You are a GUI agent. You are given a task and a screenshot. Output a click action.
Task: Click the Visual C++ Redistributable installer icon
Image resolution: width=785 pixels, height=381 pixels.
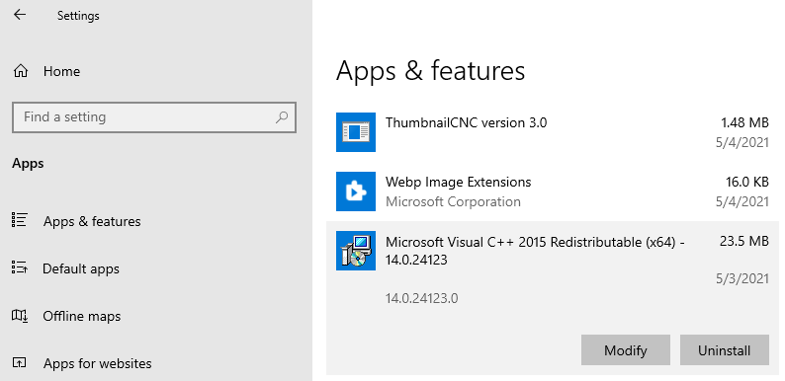point(356,251)
